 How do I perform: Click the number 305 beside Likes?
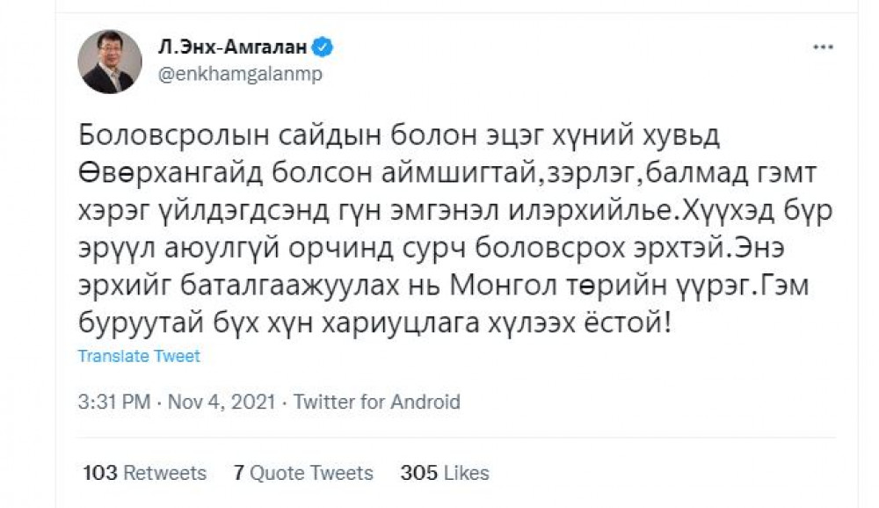[x=418, y=473]
